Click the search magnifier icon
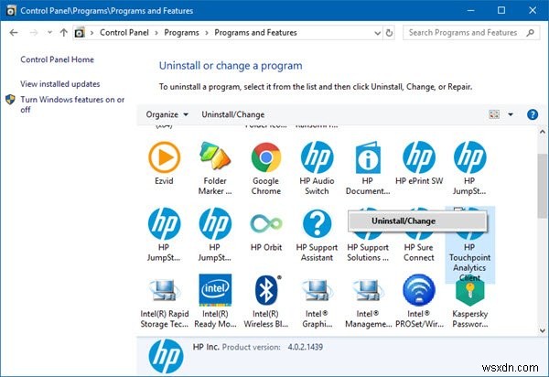Screen dimensions: 549x377 click(x=530, y=33)
